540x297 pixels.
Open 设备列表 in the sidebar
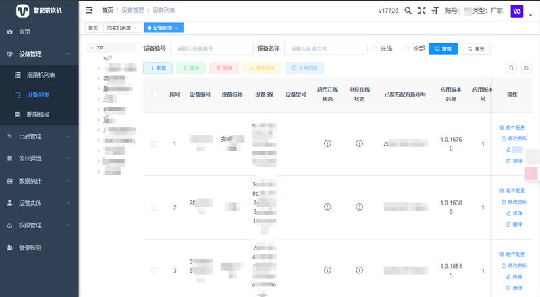coord(39,94)
